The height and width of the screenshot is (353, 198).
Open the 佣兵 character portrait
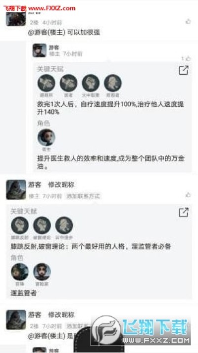[x=20, y=272]
